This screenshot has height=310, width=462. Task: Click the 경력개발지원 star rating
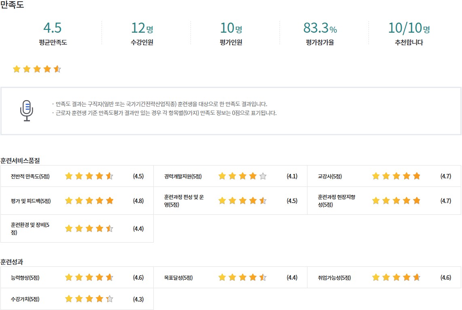[x=242, y=176]
